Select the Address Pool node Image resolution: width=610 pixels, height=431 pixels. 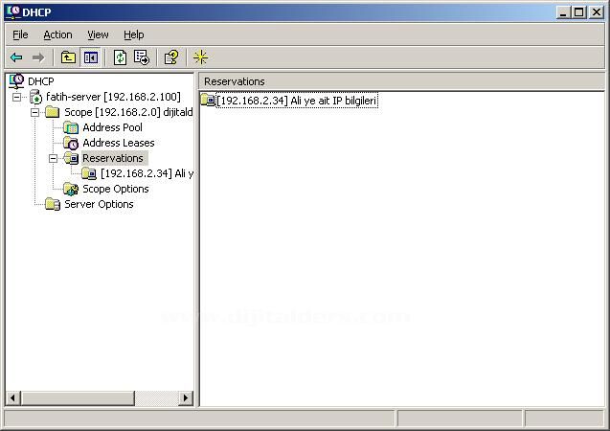pyautogui.click(x=112, y=127)
